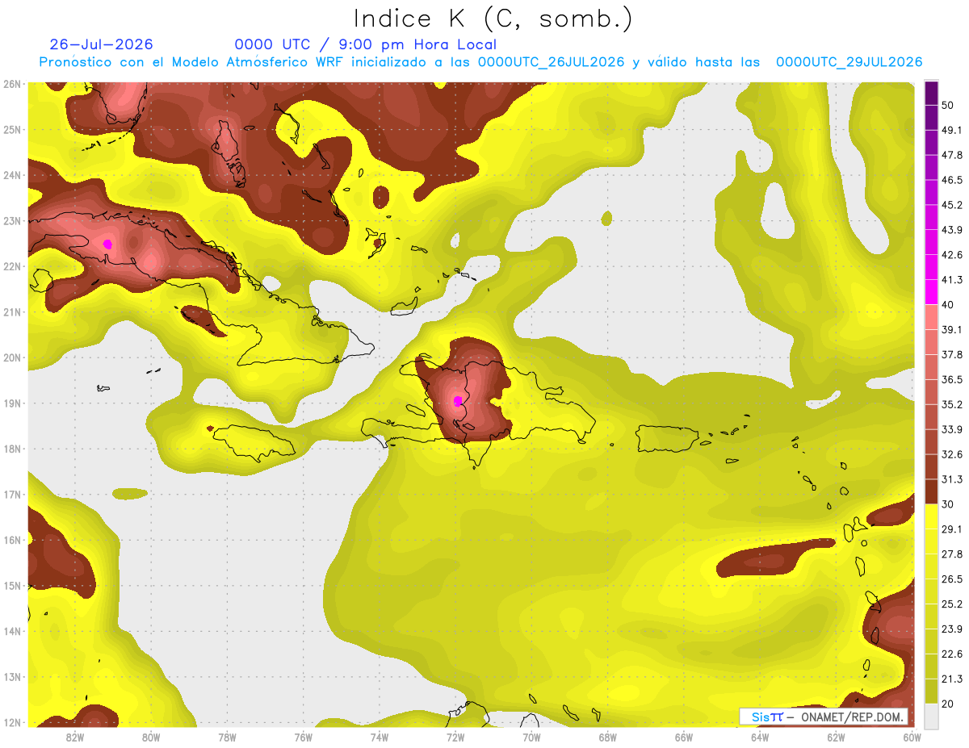
Task: Click the chart title "Indice K (C, somb.)"
Action: pos(493,19)
